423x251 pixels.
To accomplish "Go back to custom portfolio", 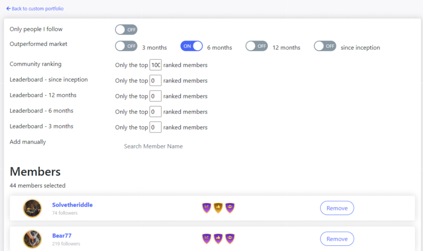I will (x=35, y=9).
